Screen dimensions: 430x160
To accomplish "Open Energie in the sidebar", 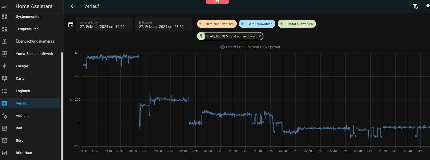I will [30, 66].
